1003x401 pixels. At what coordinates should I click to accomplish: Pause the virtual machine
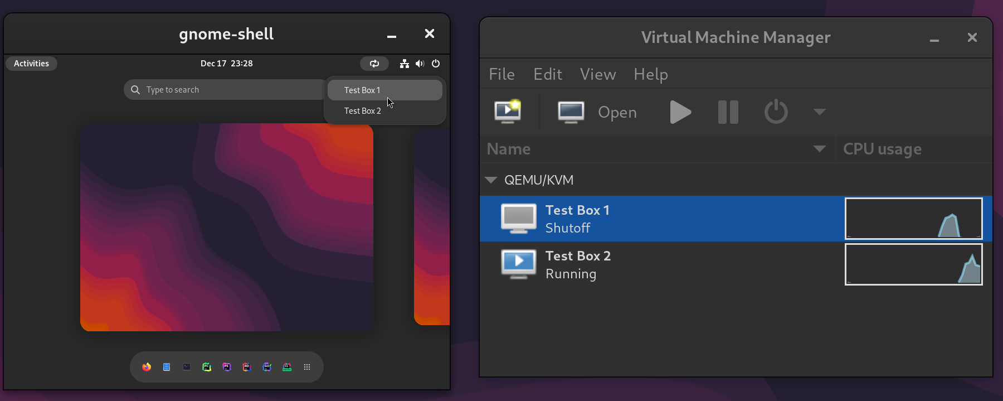(x=728, y=112)
